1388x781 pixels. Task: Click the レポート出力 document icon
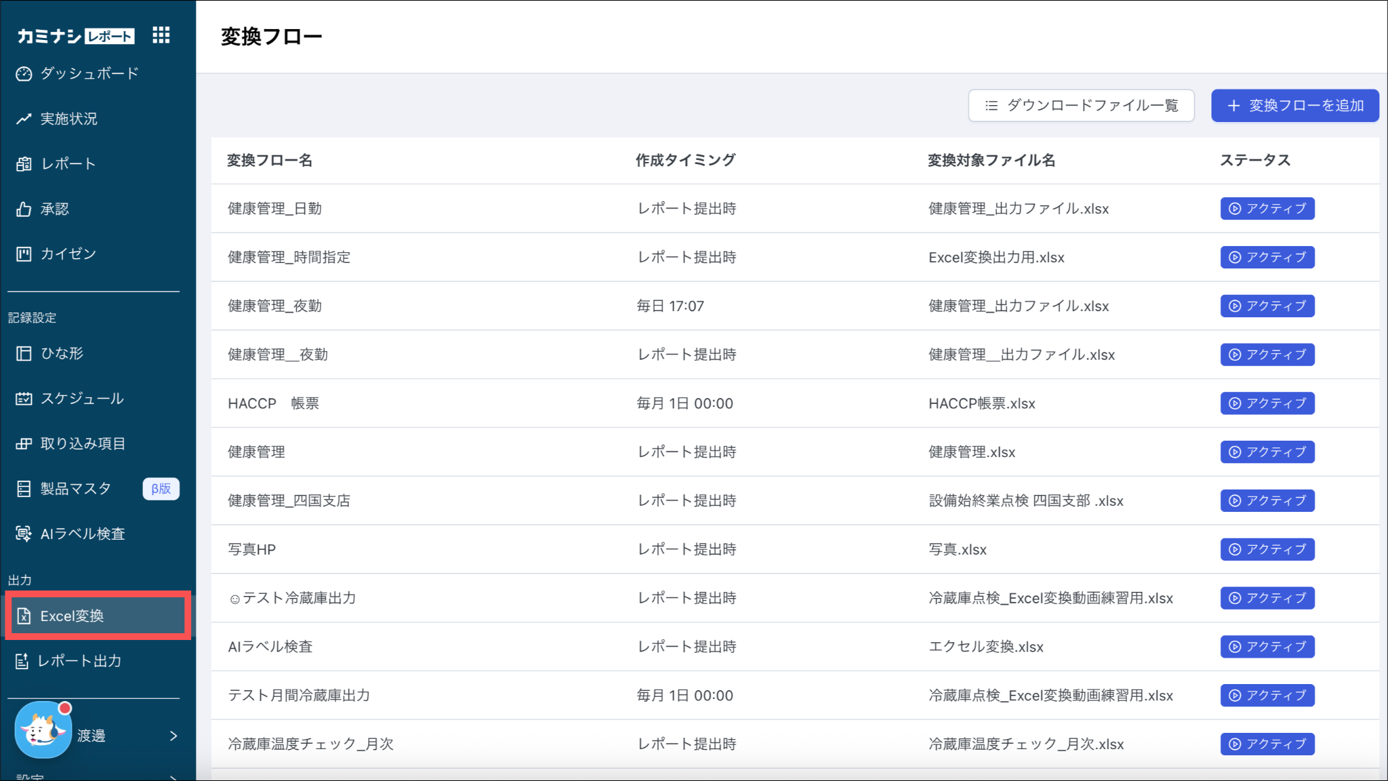22,661
